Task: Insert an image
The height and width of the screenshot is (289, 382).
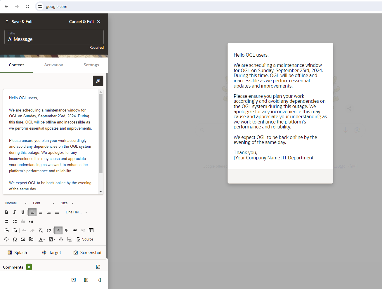Action: (x=23, y=239)
